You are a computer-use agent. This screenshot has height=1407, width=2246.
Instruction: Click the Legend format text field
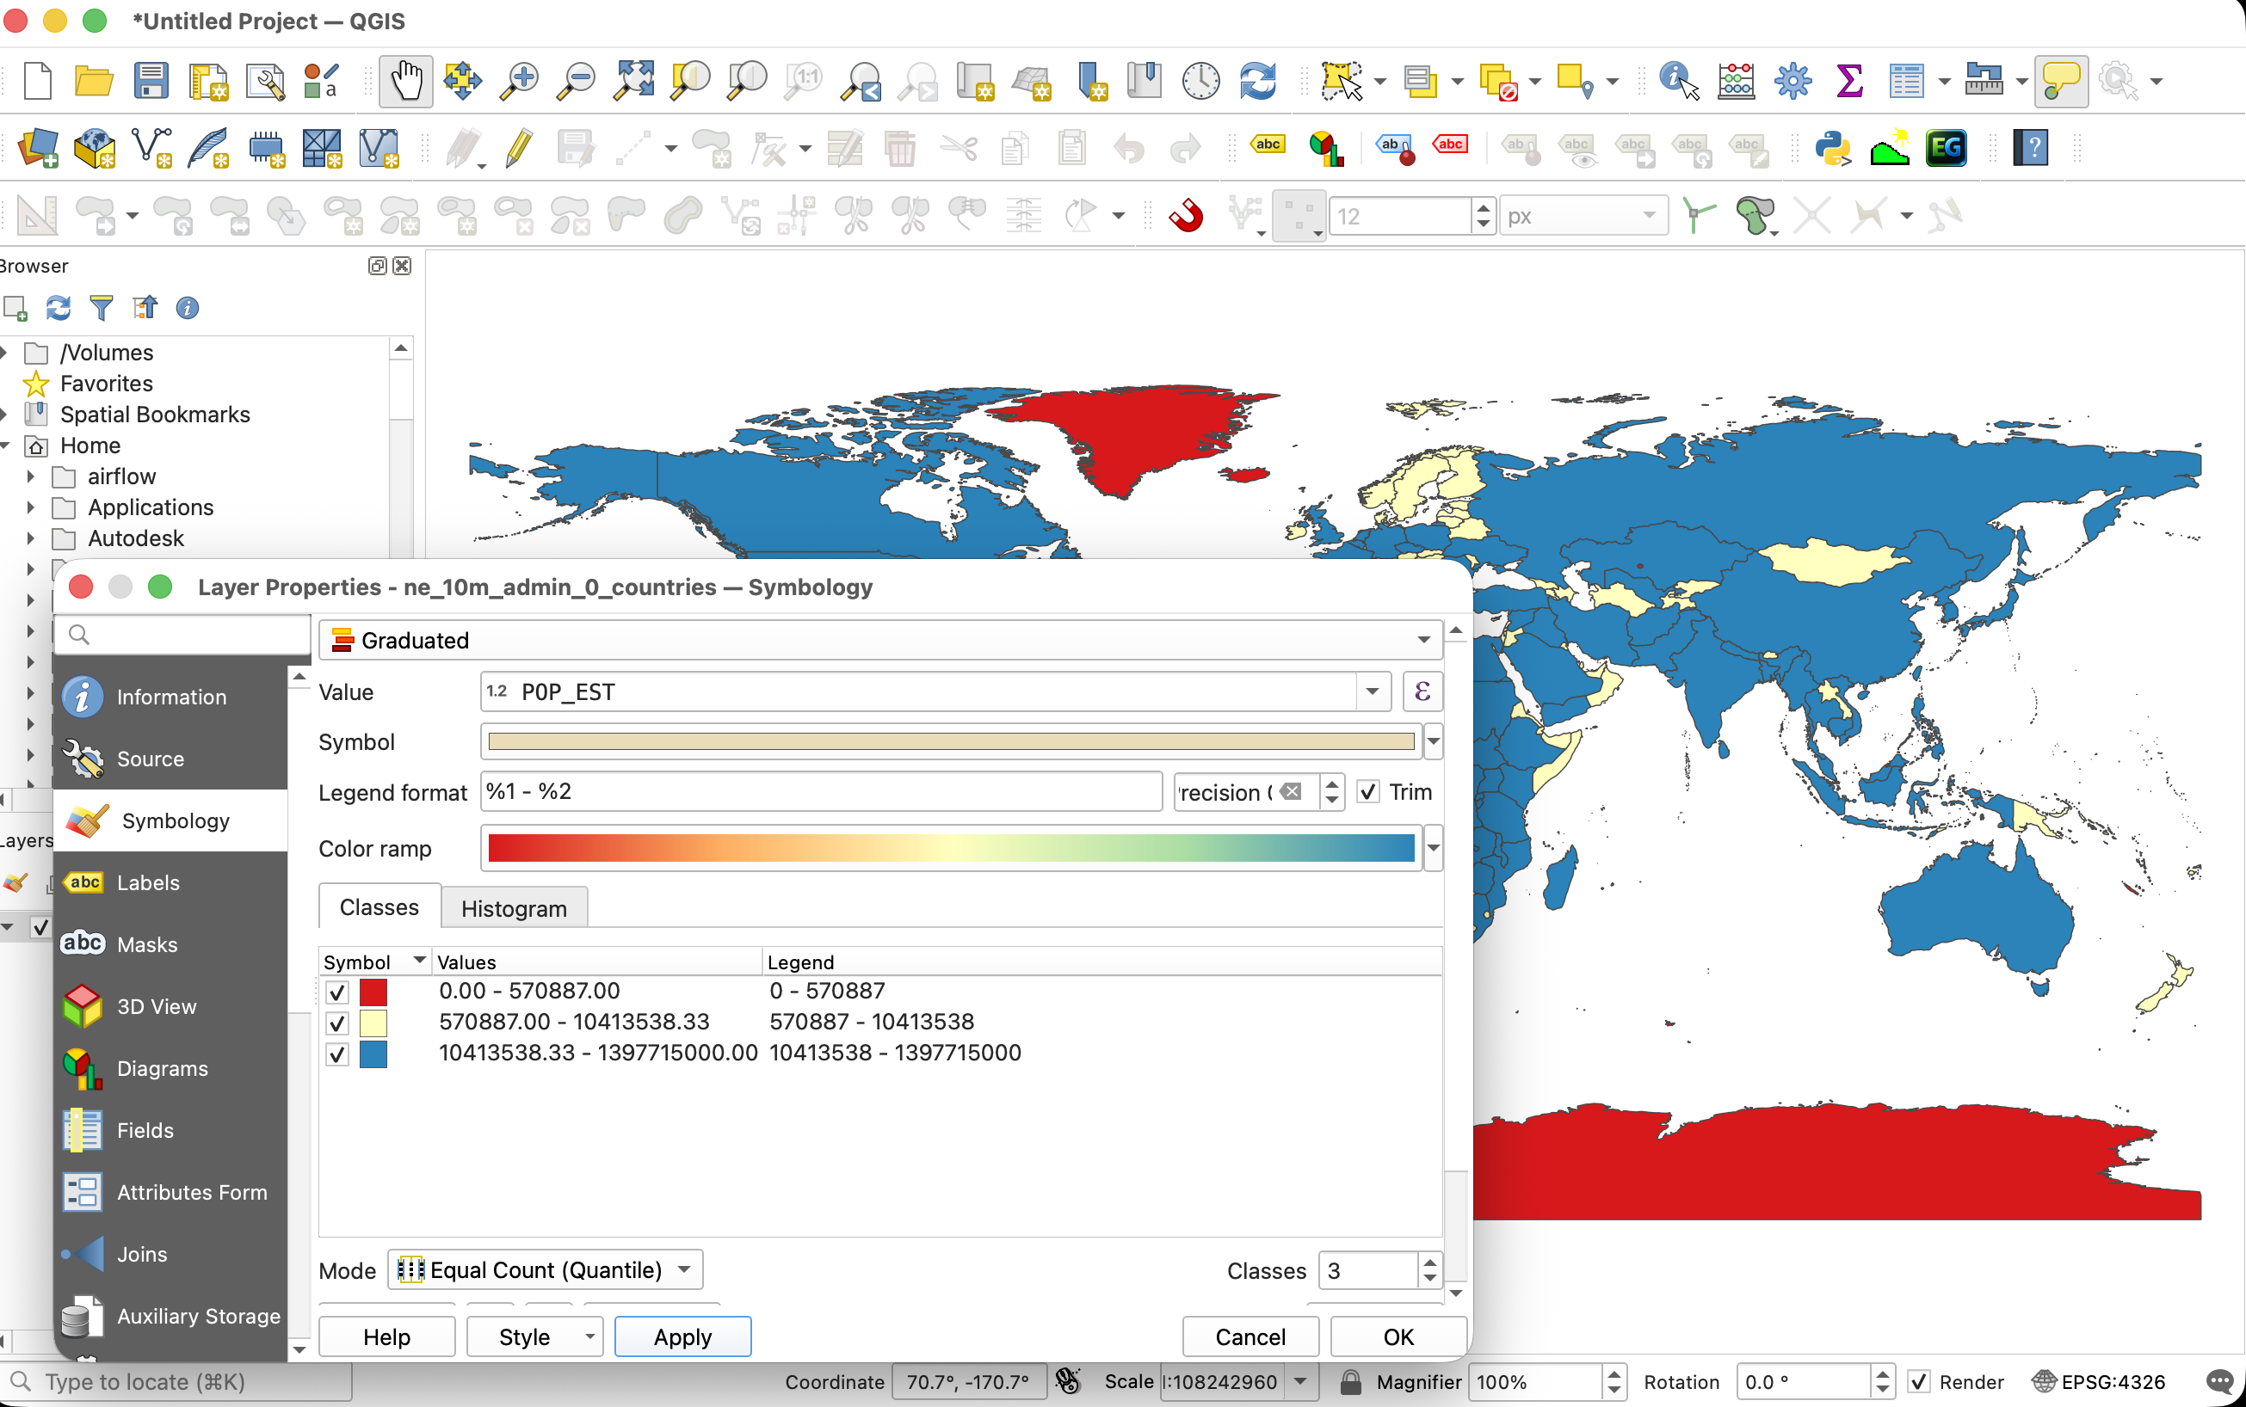pyautogui.click(x=821, y=792)
